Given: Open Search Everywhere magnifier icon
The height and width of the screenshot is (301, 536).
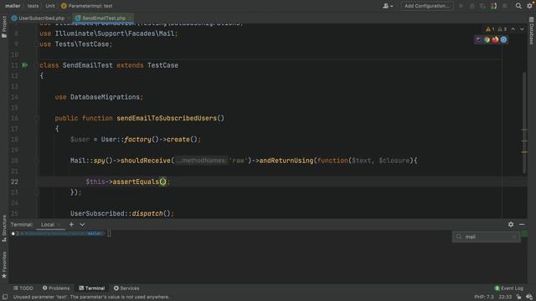Looking at the screenshot, I should tap(518, 6).
